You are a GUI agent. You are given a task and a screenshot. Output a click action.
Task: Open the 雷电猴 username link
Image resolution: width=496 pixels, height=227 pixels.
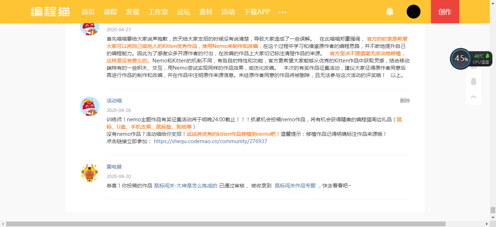[114, 167]
